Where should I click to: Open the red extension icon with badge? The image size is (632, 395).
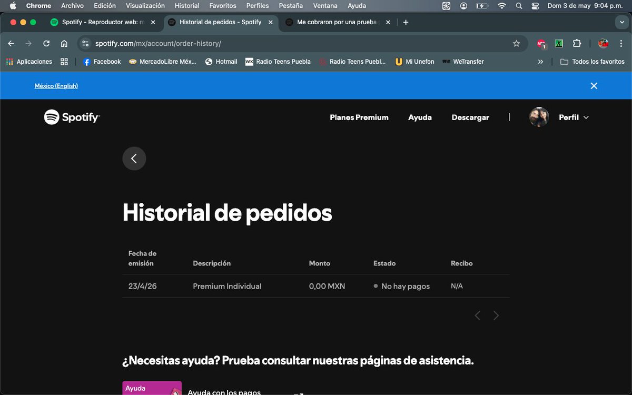[x=541, y=44]
